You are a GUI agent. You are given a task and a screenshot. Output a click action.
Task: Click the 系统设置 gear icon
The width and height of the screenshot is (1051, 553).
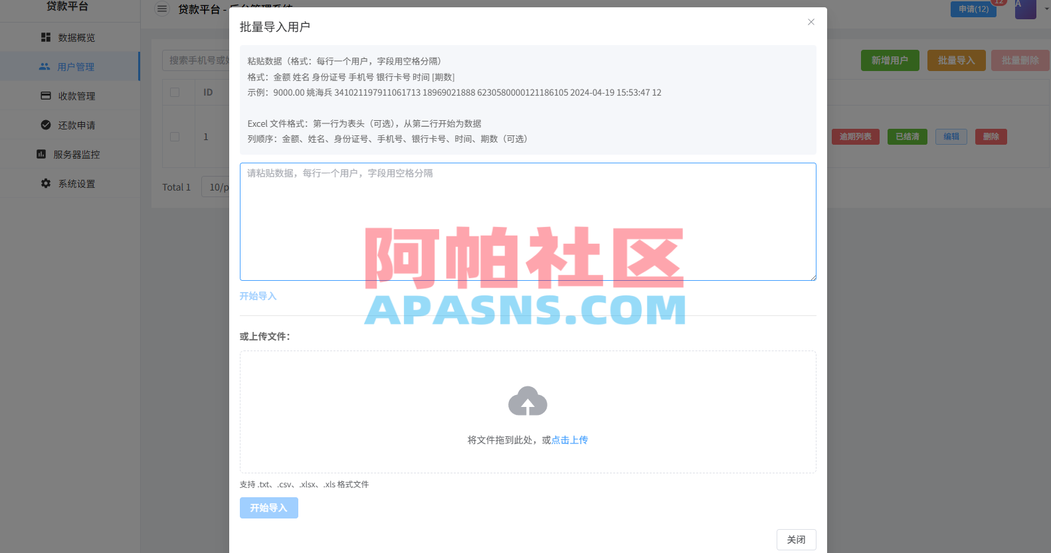[x=46, y=183]
